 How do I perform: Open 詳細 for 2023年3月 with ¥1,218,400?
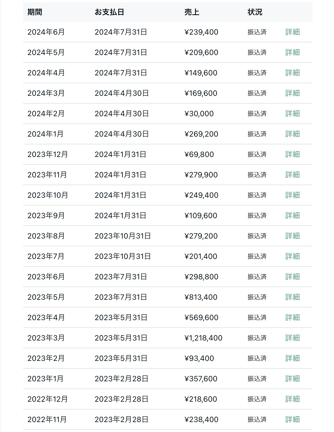point(292,338)
